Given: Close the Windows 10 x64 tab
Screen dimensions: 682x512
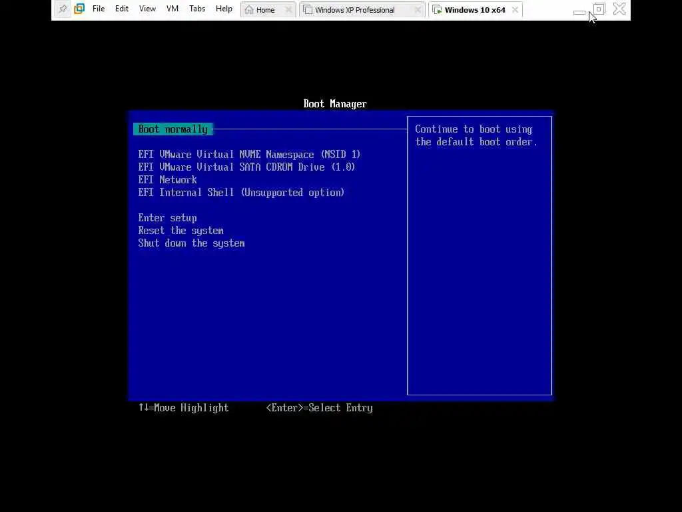Looking at the screenshot, I should (x=515, y=9).
